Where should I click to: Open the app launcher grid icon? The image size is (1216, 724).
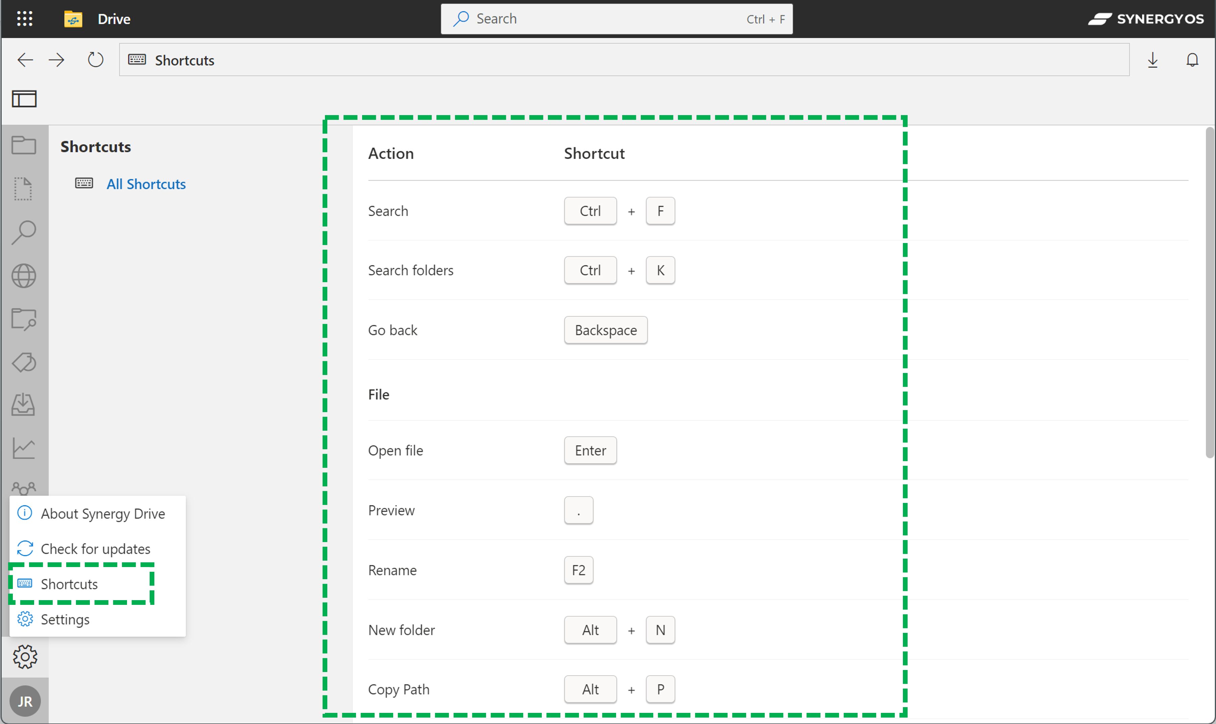(24, 19)
